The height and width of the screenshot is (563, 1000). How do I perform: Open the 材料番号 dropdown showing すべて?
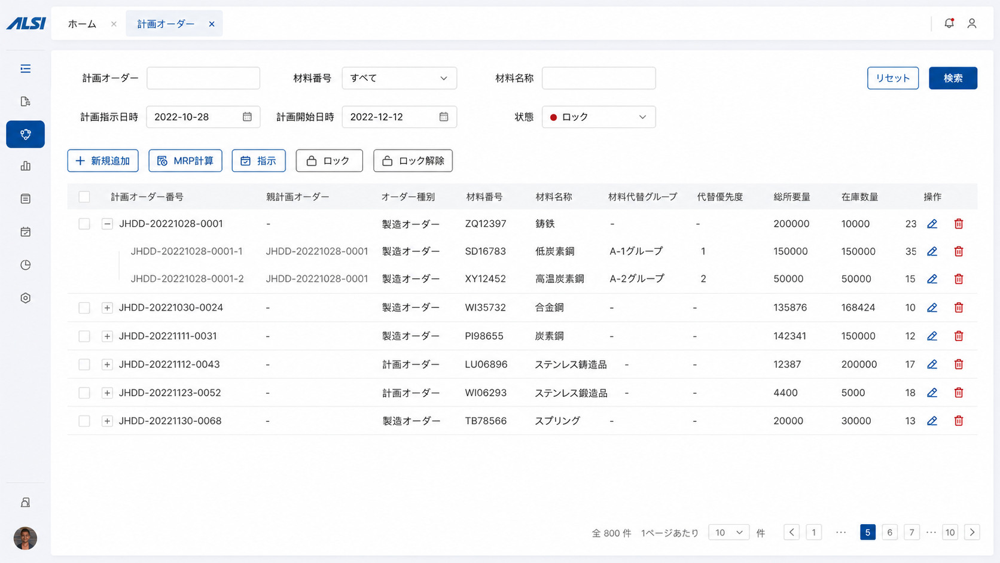399,78
